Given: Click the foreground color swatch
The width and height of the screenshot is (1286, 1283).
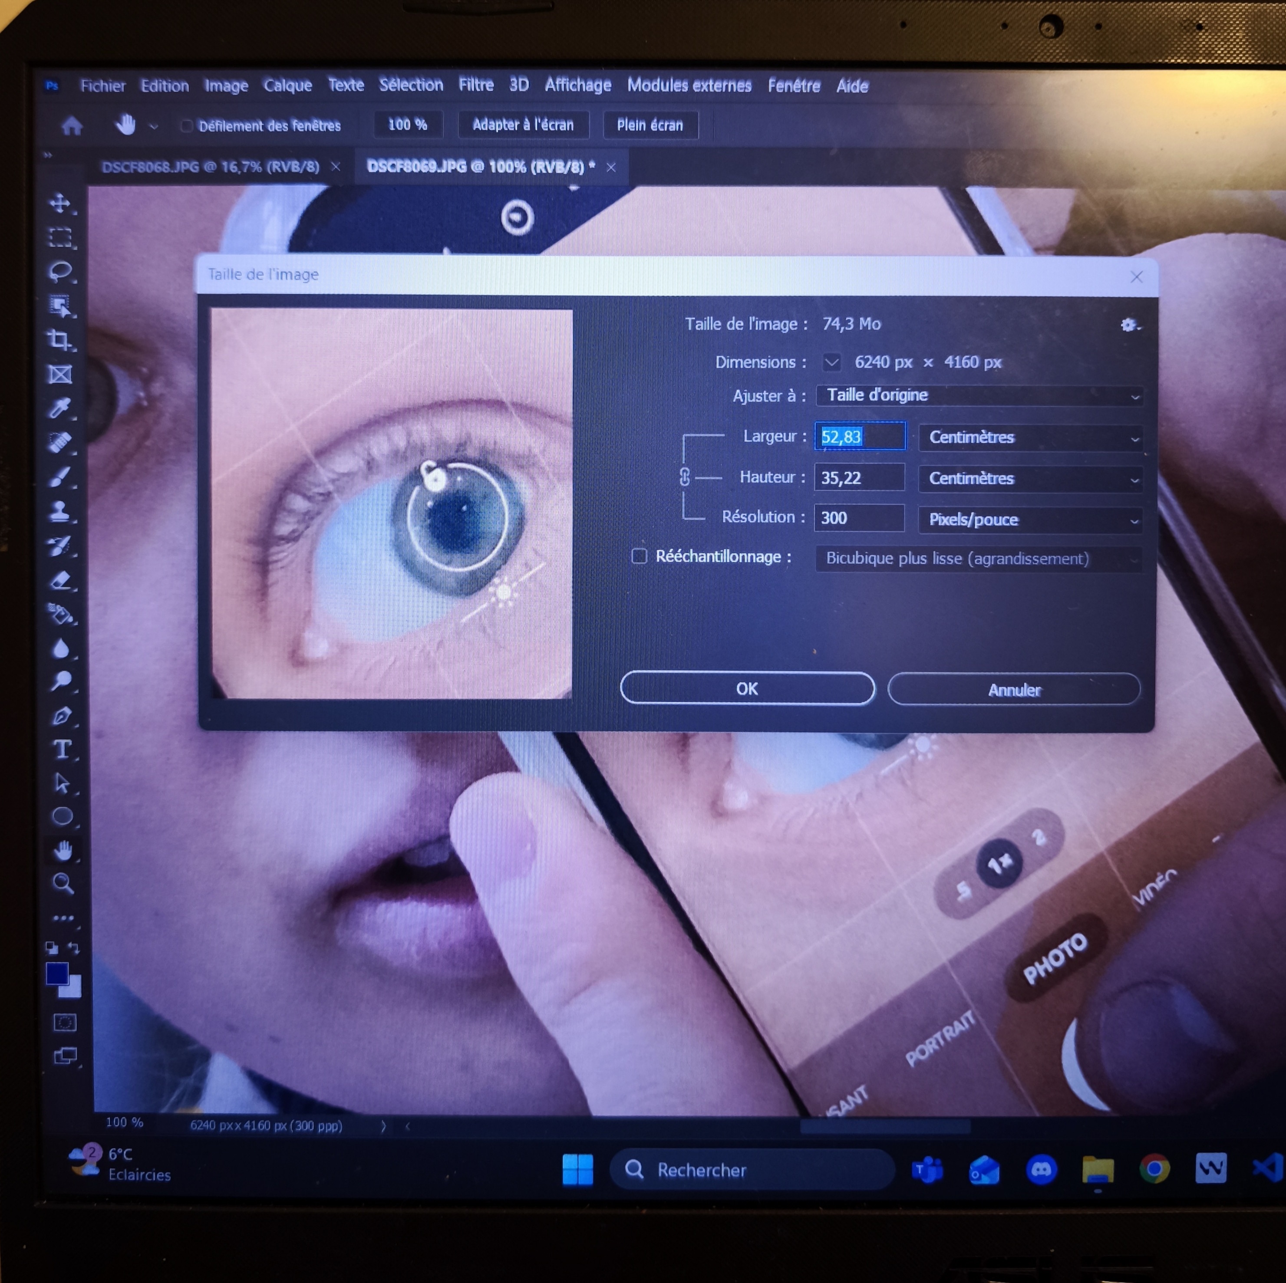Looking at the screenshot, I should pyautogui.click(x=57, y=974).
